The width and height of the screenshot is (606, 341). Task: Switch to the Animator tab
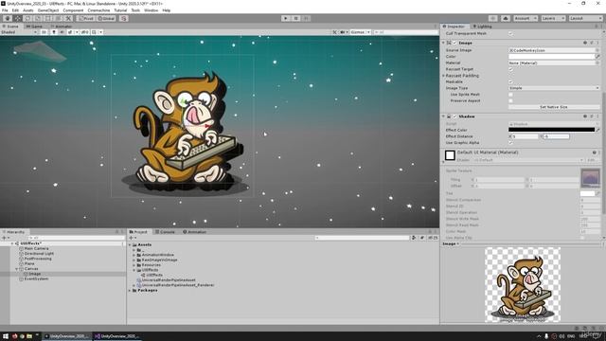(x=62, y=27)
